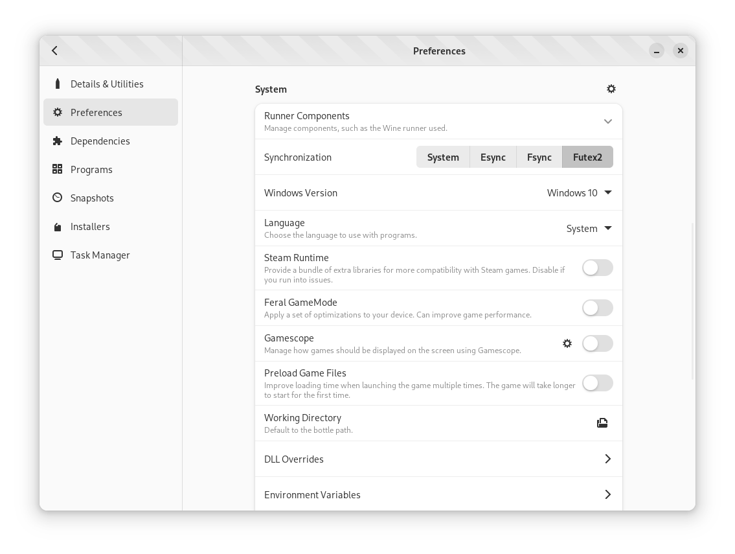Open the Windows Version dropdown
This screenshot has width=735, height=554.
pyautogui.click(x=579, y=192)
